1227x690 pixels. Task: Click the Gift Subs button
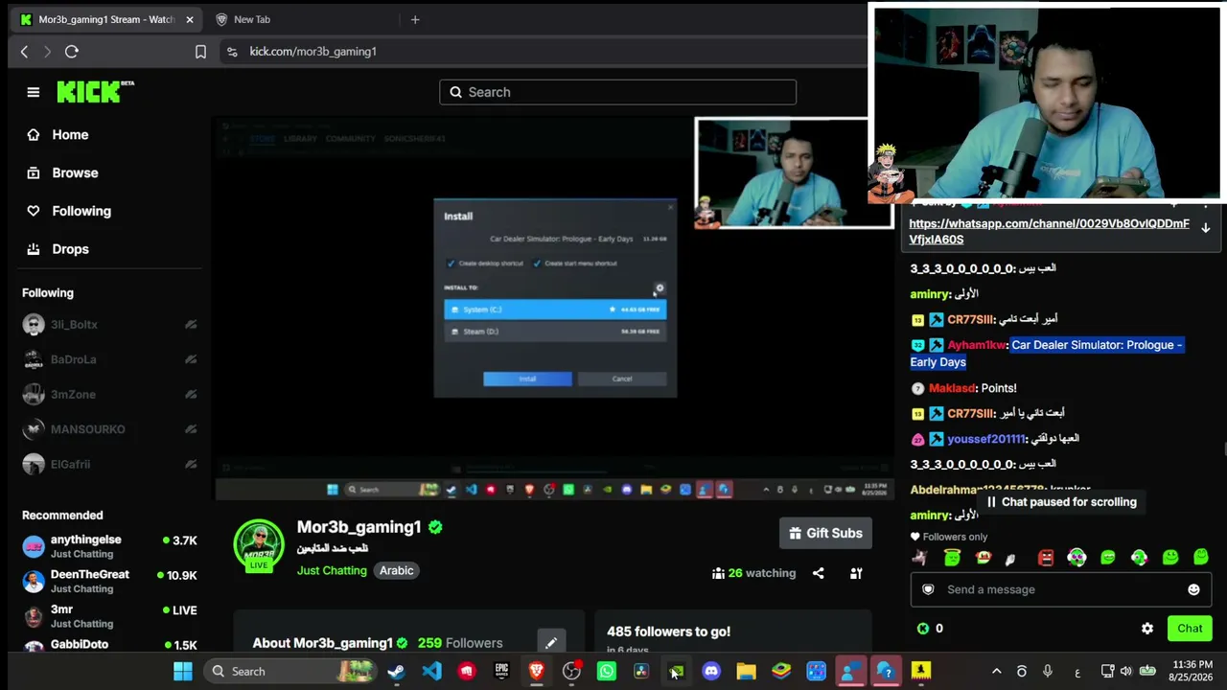(x=825, y=534)
